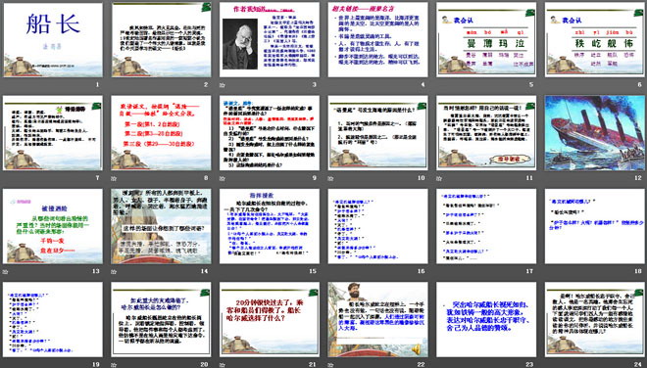Select slide 24 final summary thumbnail
Image resolution: width=647 pixels, height=368 pixels.
pyautogui.click(x=595, y=319)
